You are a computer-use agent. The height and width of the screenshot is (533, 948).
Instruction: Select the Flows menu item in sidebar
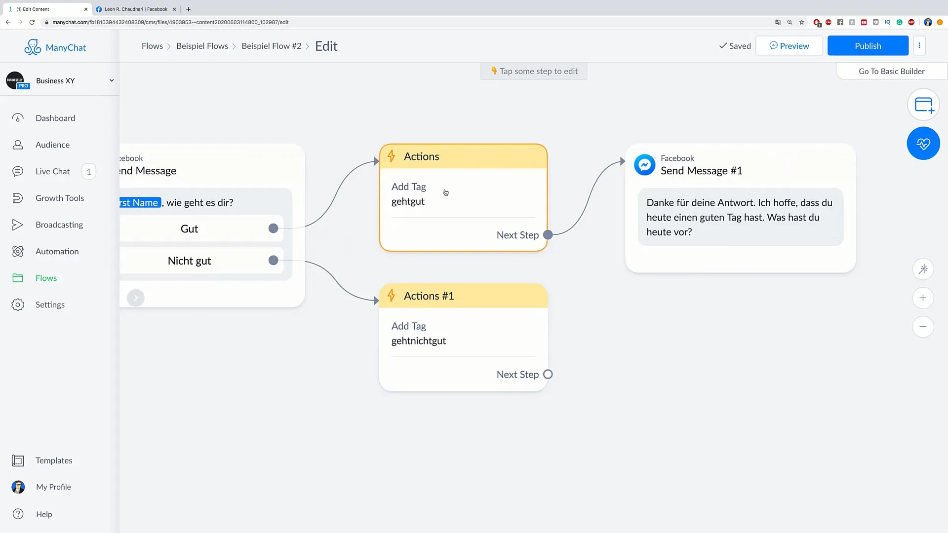tap(46, 278)
